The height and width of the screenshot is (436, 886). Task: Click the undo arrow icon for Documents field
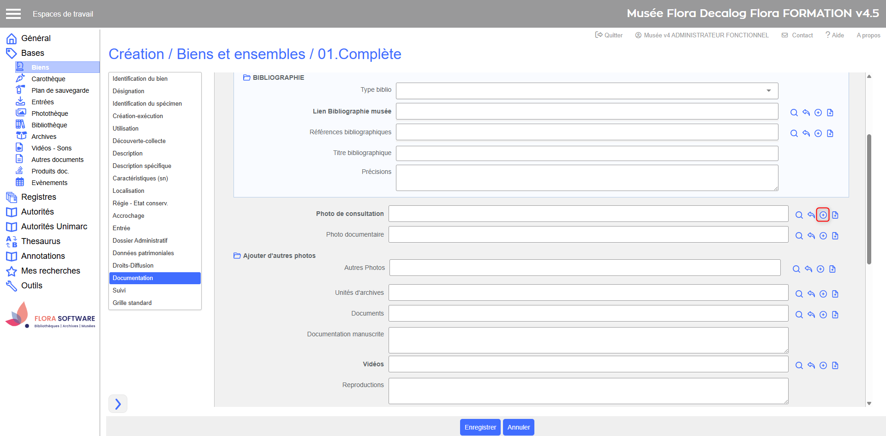click(811, 315)
